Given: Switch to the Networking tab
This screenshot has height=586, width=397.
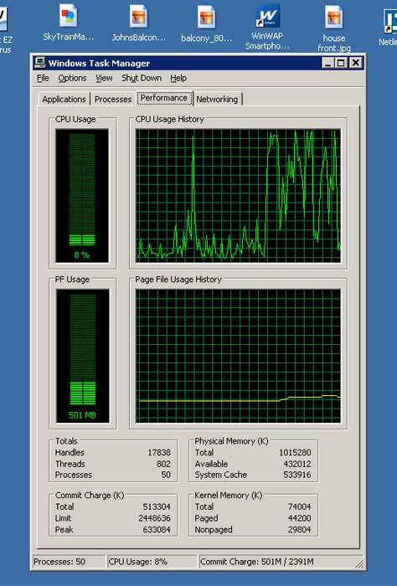Looking at the screenshot, I should (217, 100).
